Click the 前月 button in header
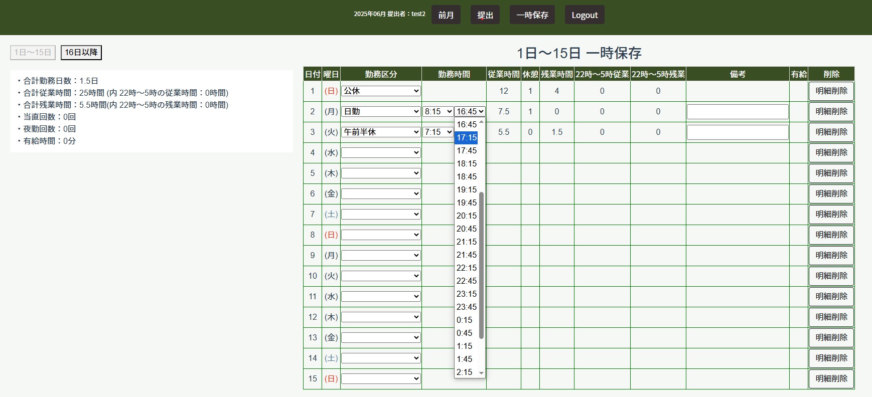This screenshot has width=872, height=397. pyautogui.click(x=446, y=15)
